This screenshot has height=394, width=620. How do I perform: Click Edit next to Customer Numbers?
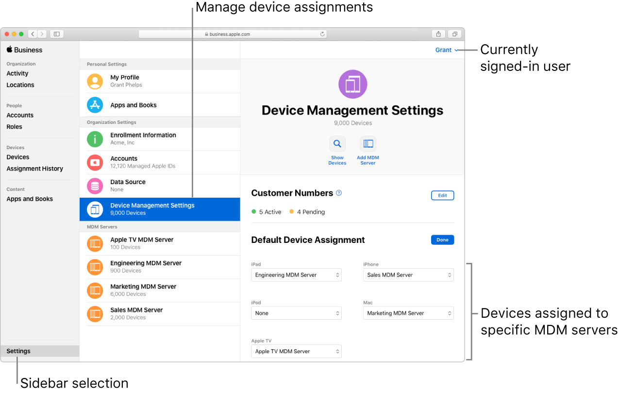442,195
